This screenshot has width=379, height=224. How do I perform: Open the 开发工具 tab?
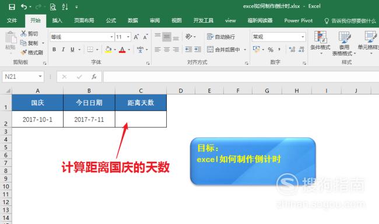[x=203, y=20]
